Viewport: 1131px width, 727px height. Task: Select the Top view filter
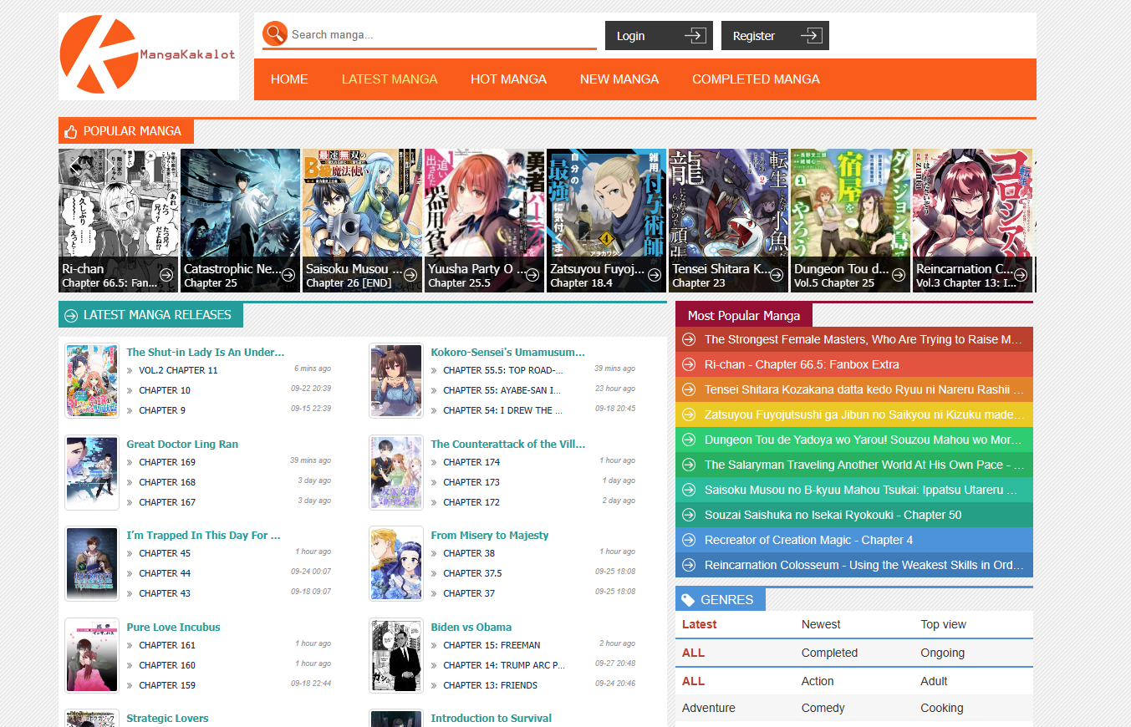(944, 624)
